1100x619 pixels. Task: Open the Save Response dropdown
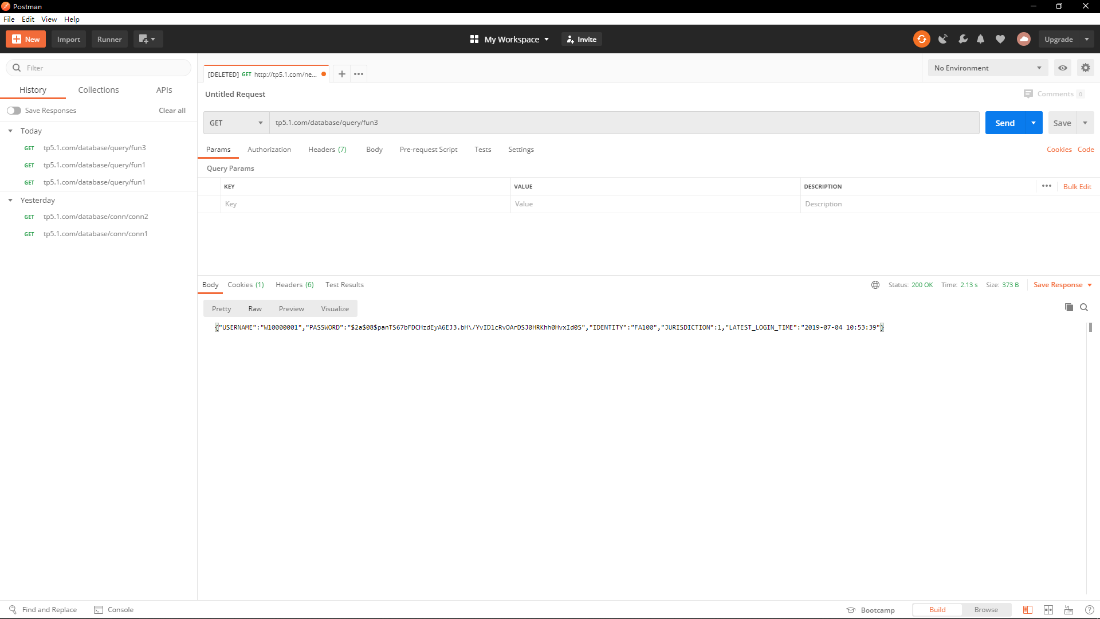tap(1063, 285)
